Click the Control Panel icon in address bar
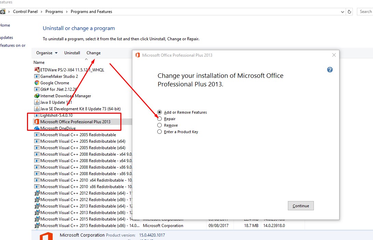Image resolution: width=373 pixels, height=240 pixels. click(3, 12)
